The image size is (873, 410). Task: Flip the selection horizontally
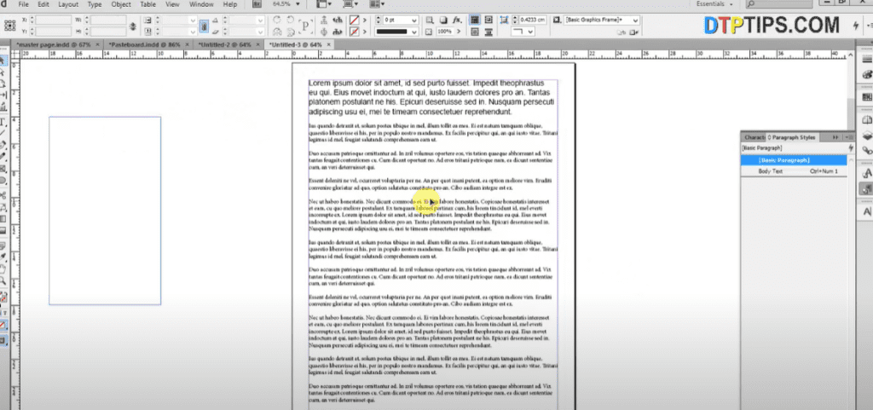pos(277,32)
